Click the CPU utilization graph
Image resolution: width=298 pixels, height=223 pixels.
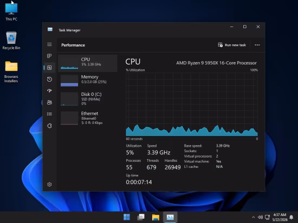pos(192,104)
